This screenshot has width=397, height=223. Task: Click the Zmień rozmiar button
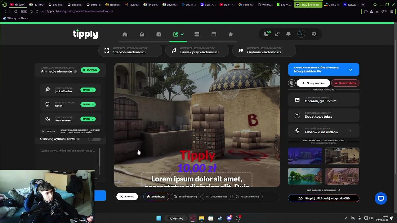(216, 197)
